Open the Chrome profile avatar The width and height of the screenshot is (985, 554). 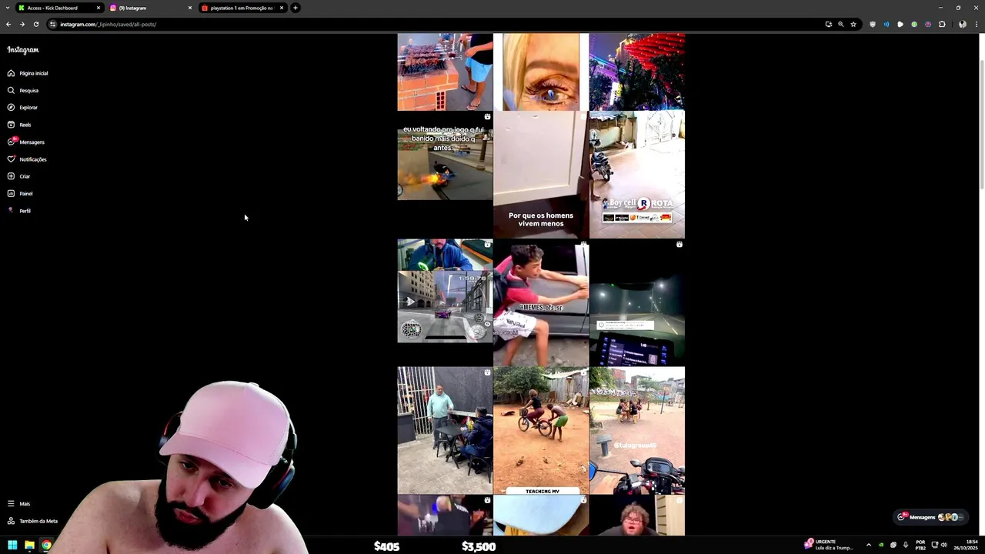click(962, 24)
